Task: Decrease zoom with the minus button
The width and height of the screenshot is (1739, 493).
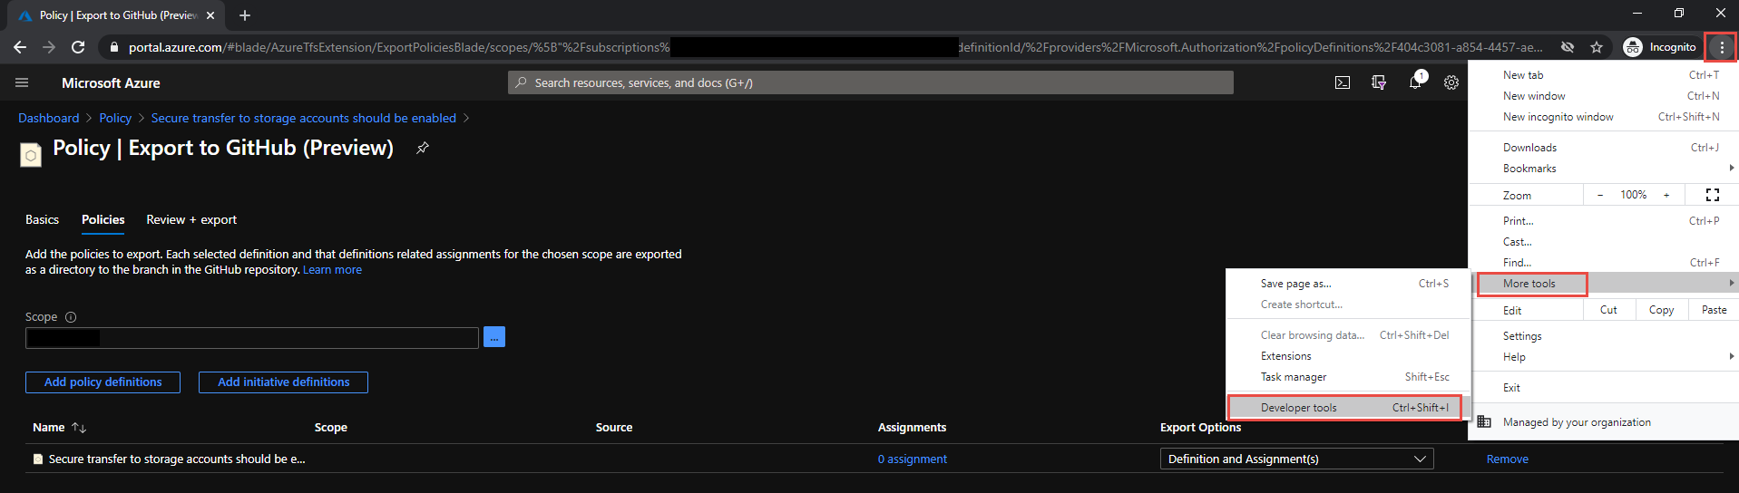Action: [1600, 195]
